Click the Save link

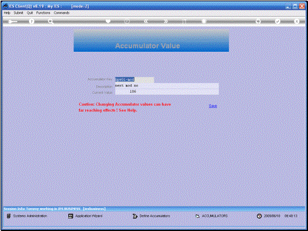coord(213,106)
